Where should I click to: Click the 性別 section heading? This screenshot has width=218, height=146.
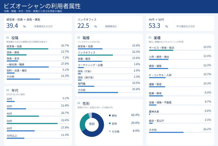click(x=86, y=104)
